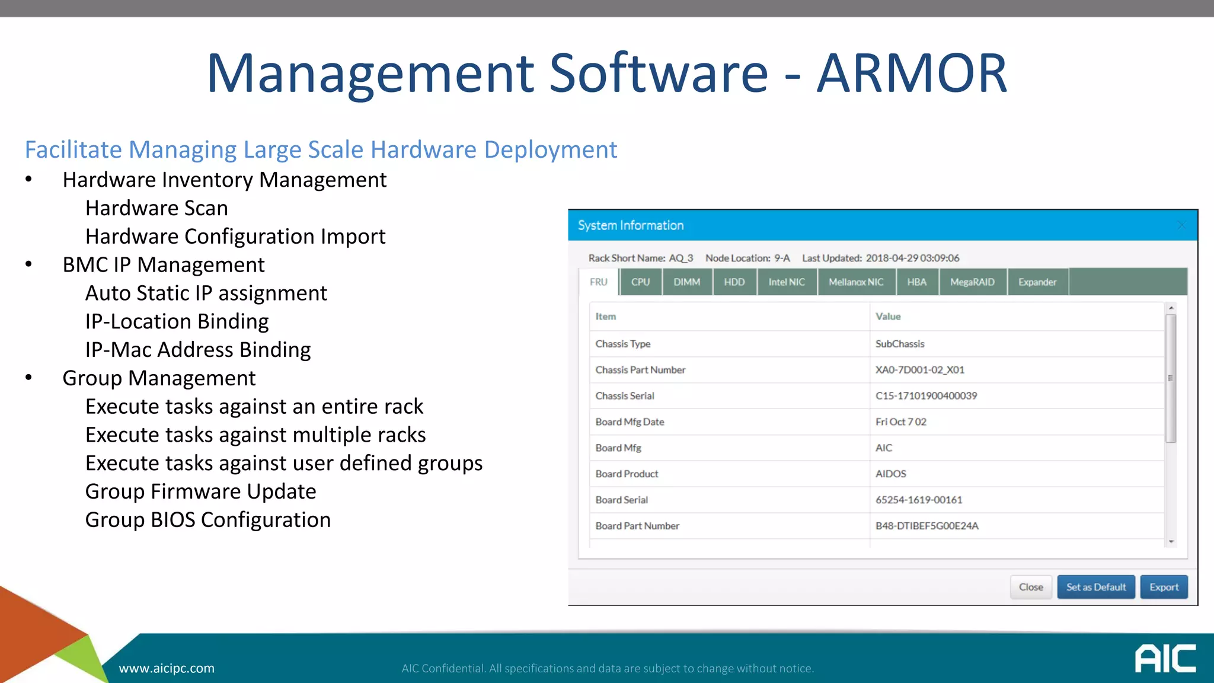
Task: Click the AIC logo
Action: (1165, 659)
